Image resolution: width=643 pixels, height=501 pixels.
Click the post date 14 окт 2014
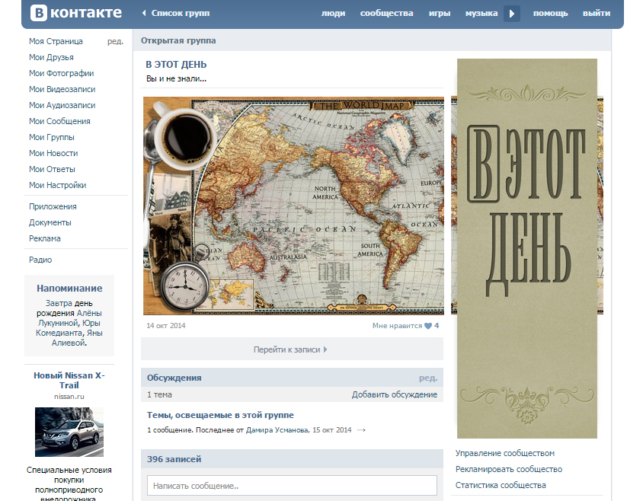click(x=165, y=326)
